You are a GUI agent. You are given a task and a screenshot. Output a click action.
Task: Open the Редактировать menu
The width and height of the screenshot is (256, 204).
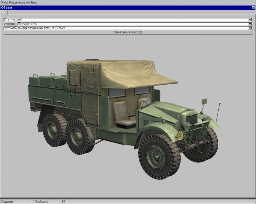point(19,2)
